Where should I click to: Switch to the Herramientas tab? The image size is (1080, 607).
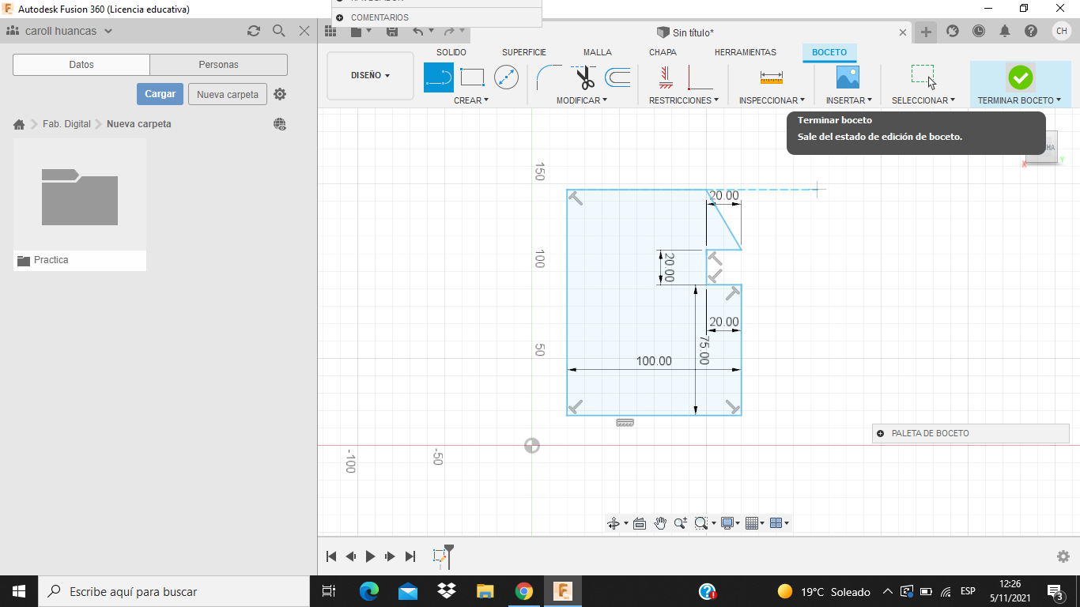click(746, 52)
